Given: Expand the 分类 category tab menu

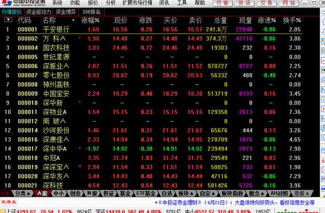Looking at the screenshot, I should [23, 194].
